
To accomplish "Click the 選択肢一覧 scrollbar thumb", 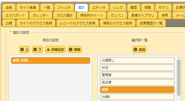I will click(x=179, y=78).
